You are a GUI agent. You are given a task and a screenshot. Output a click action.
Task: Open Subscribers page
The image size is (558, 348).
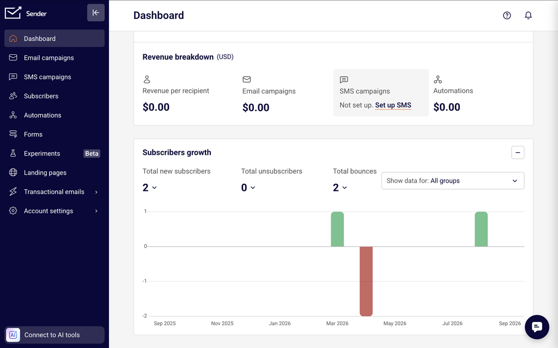tap(54, 96)
